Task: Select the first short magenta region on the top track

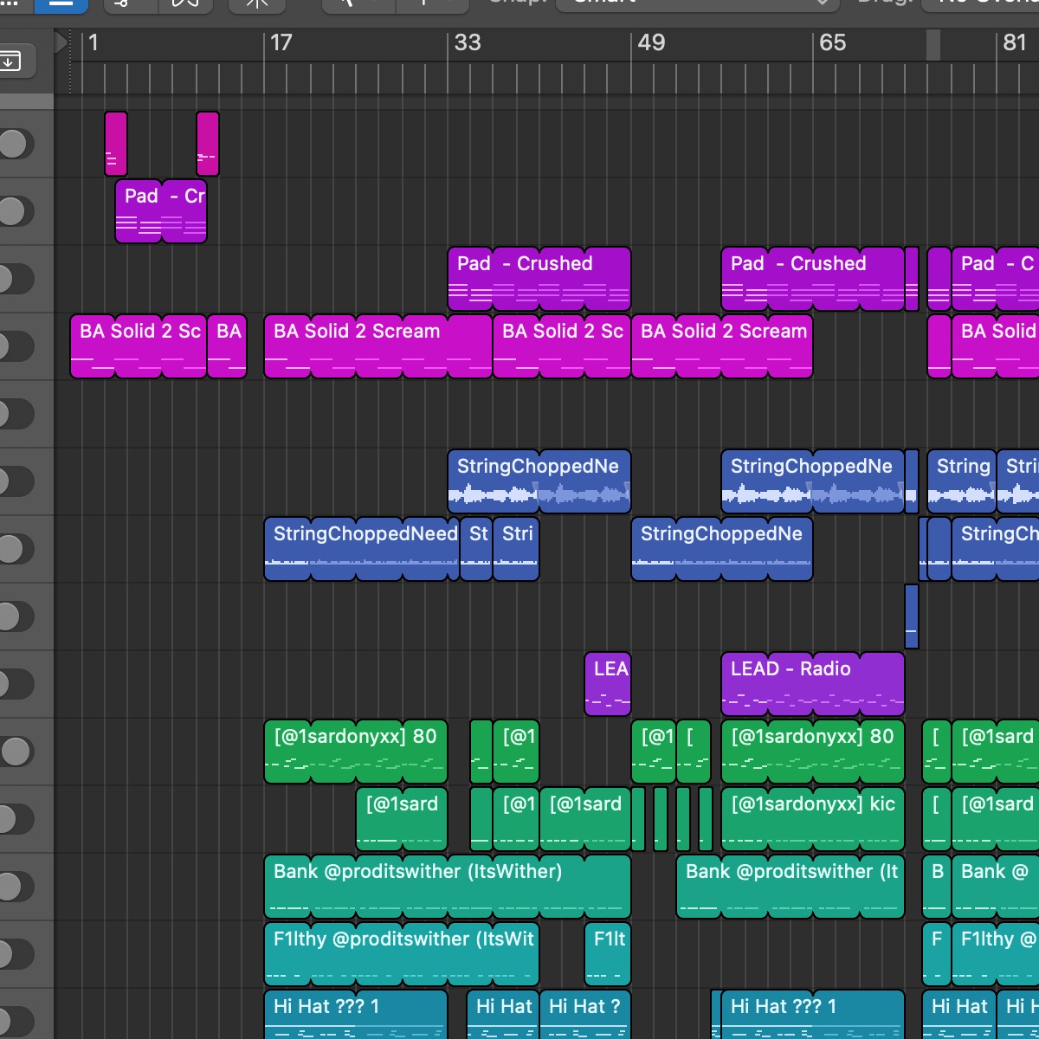Action: [x=116, y=144]
